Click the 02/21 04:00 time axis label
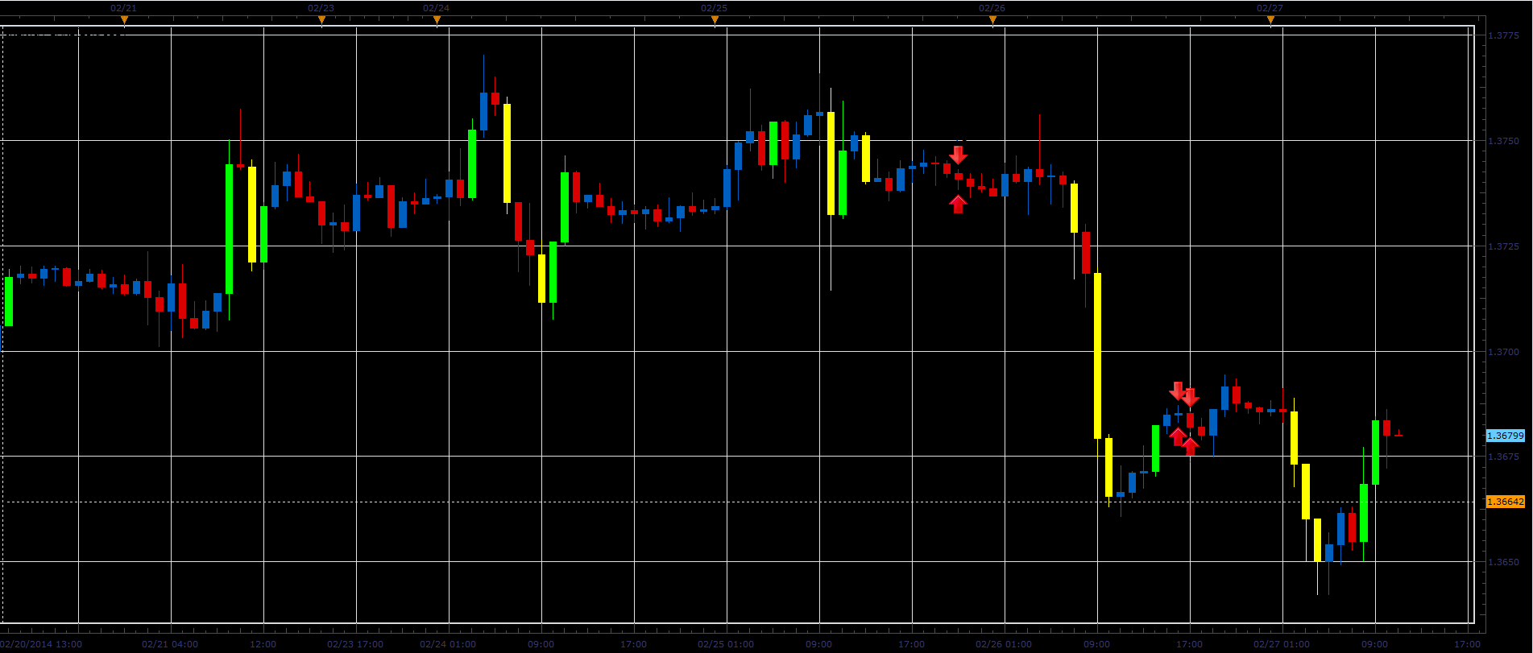The image size is (1533, 653). pos(171,644)
